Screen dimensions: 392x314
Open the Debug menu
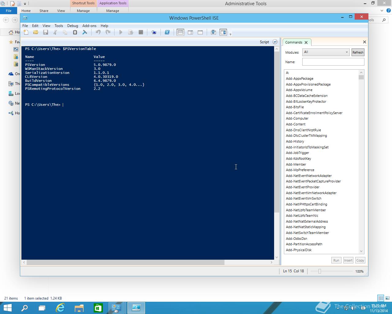pyautogui.click(x=73, y=26)
